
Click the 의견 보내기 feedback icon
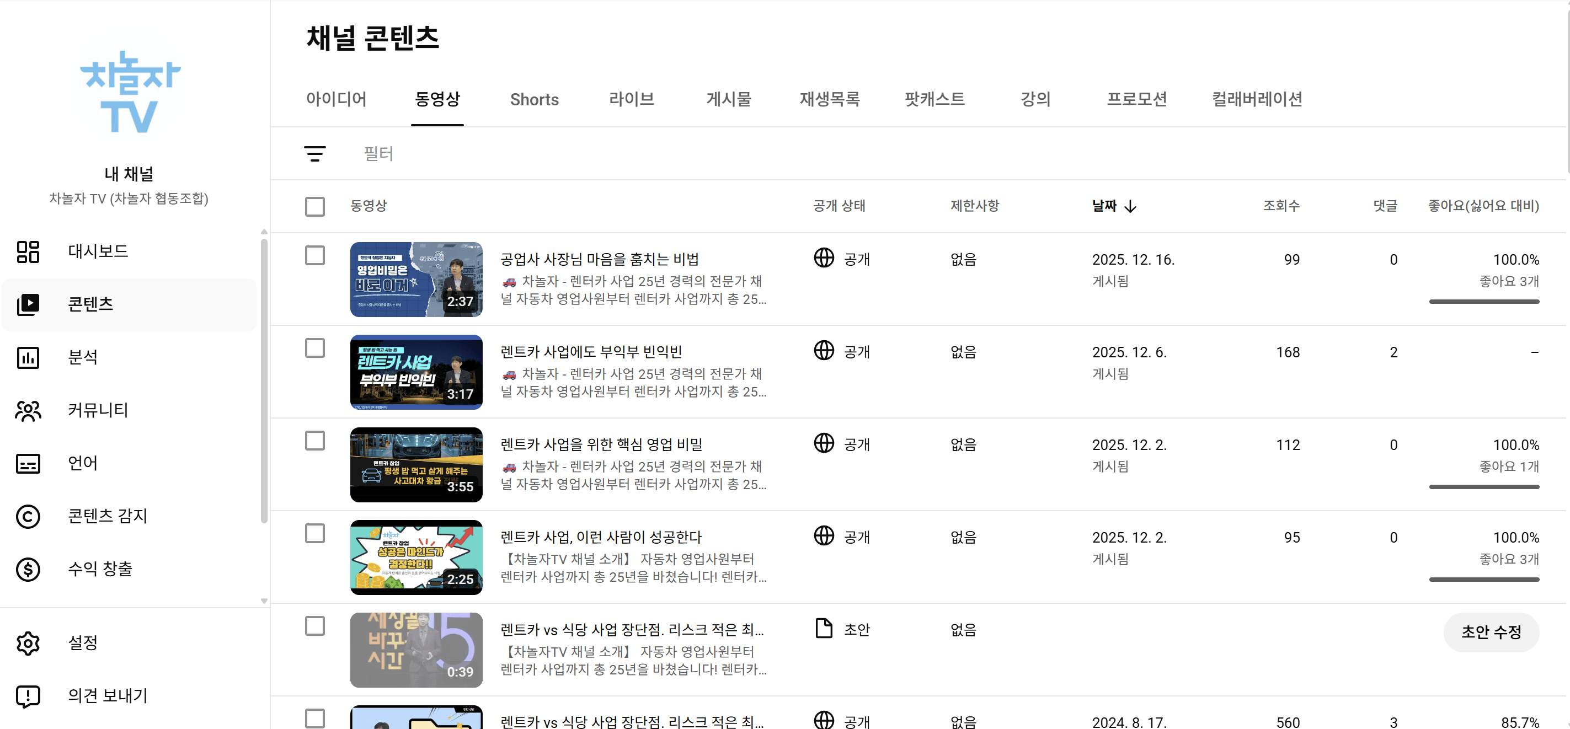pyautogui.click(x=28, y=696)
